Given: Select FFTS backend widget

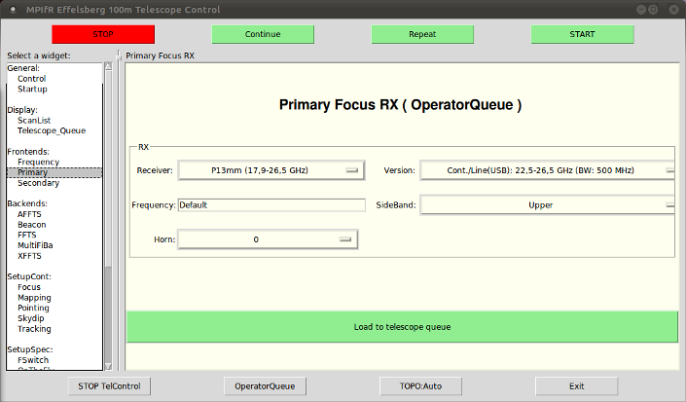Looking at the screenshot, I should coord(27,235).
